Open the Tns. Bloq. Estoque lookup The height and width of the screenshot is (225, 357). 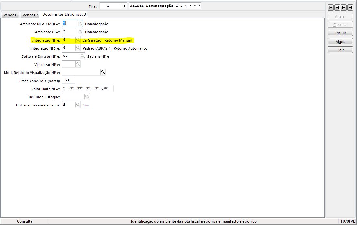click(x=87, y=97)
